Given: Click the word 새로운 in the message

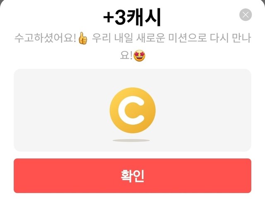Looking at the screenshot, I should pyautogui.click(x=151, y=38).
